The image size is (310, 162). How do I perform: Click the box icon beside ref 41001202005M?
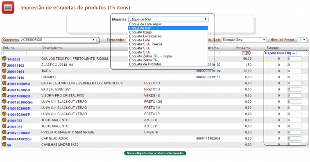coord(5,108)
